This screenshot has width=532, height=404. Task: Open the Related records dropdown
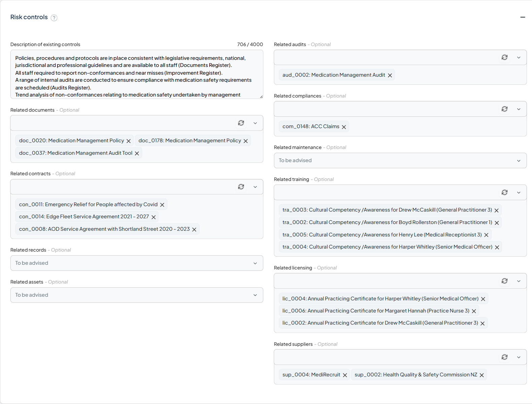click(137, 263)
